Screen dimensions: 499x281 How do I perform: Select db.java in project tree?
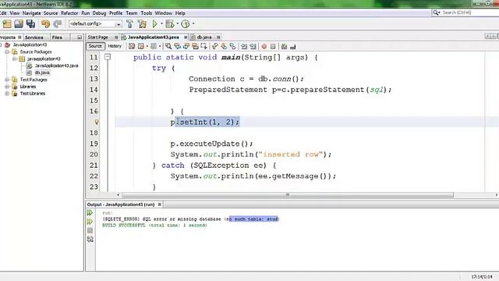[42, 73]
